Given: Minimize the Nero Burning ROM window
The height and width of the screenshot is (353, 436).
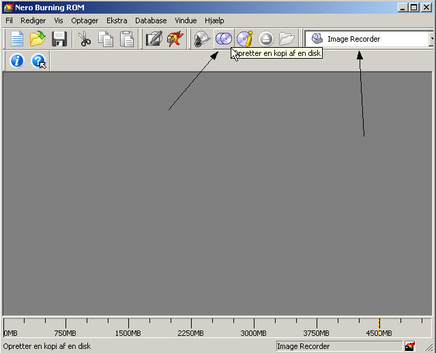Looking at the screenshot, I should 403,8.
